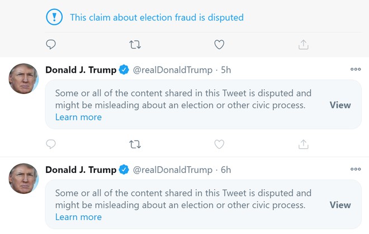Open the profile avatar on the 6h tweet
This screenshot has height=234, width=369.
pos(23,178)
